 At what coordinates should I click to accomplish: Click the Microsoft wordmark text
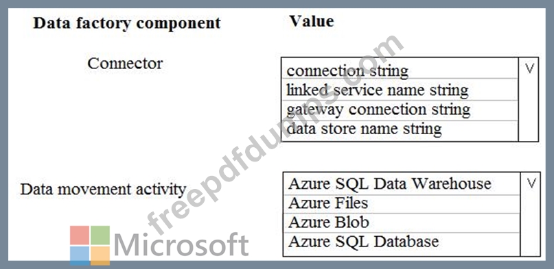click(181, 245)
